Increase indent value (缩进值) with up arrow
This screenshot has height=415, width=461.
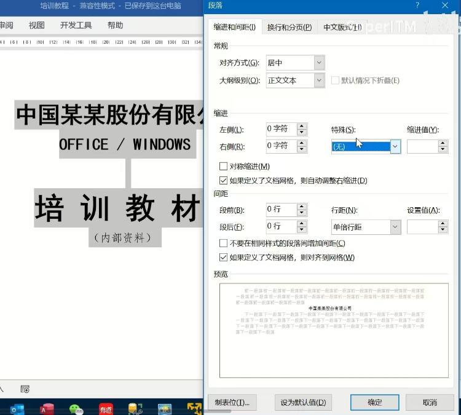pos(443,143)
